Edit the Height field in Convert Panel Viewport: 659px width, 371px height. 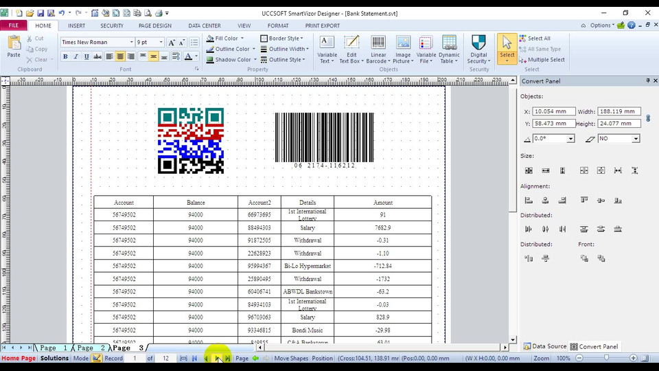619,124
